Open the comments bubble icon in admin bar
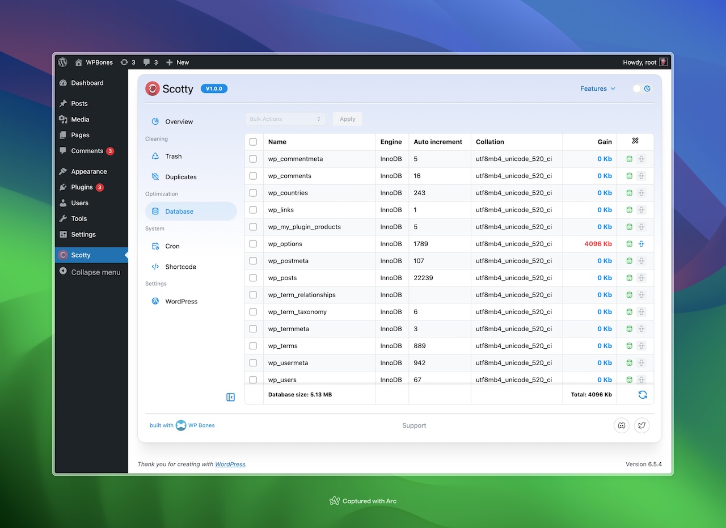The height and width of the screenshot is (528, 726). [151, 62]
